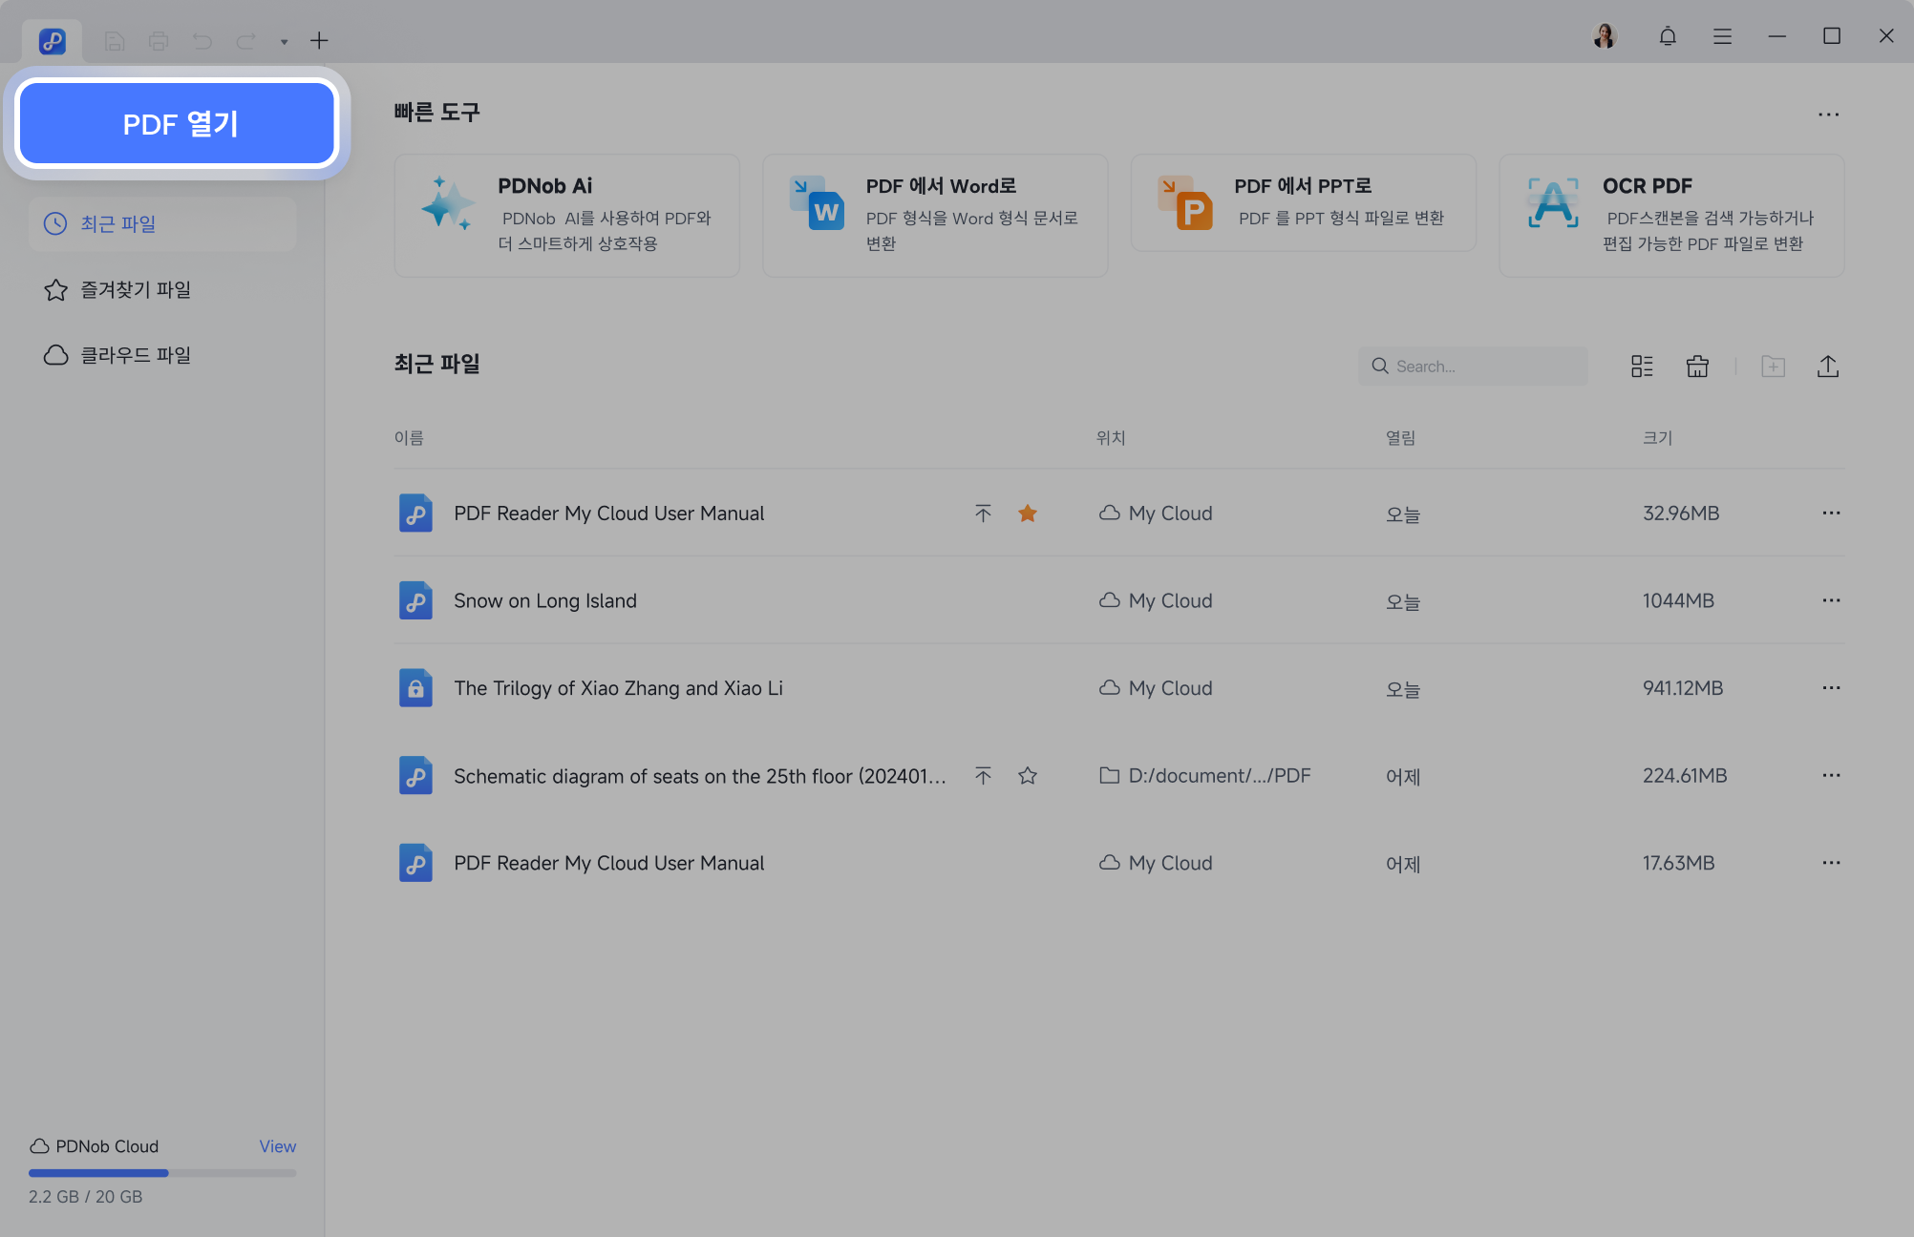
Task: Open more options for 빠른 도구
Action: 1828,115
